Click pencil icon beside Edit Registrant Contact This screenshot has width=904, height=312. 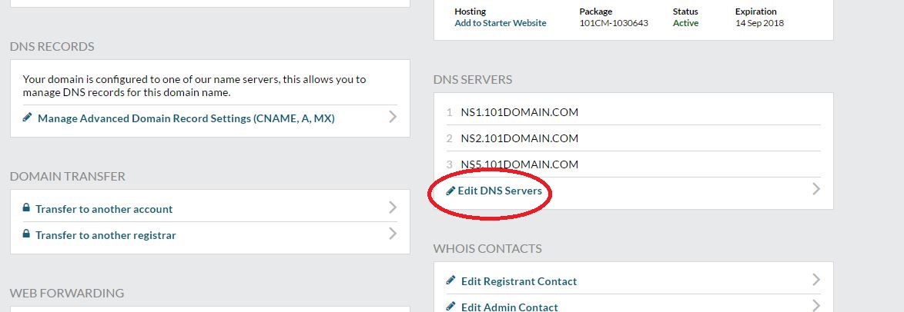pyautogui.click(x=451, y=280)
